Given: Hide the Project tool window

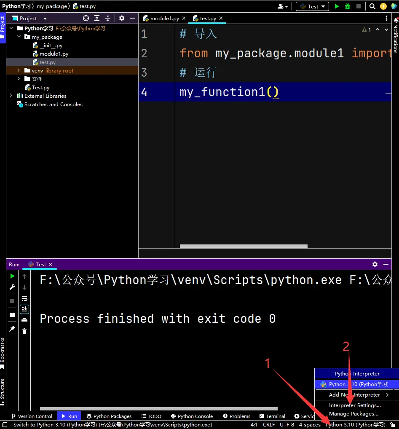Looking at the screenshot, I should [133, 18].
